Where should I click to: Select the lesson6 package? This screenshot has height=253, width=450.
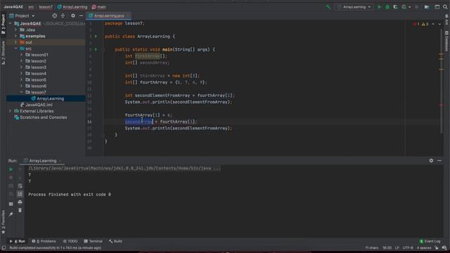pyautogui.click(x=39, y=86)
